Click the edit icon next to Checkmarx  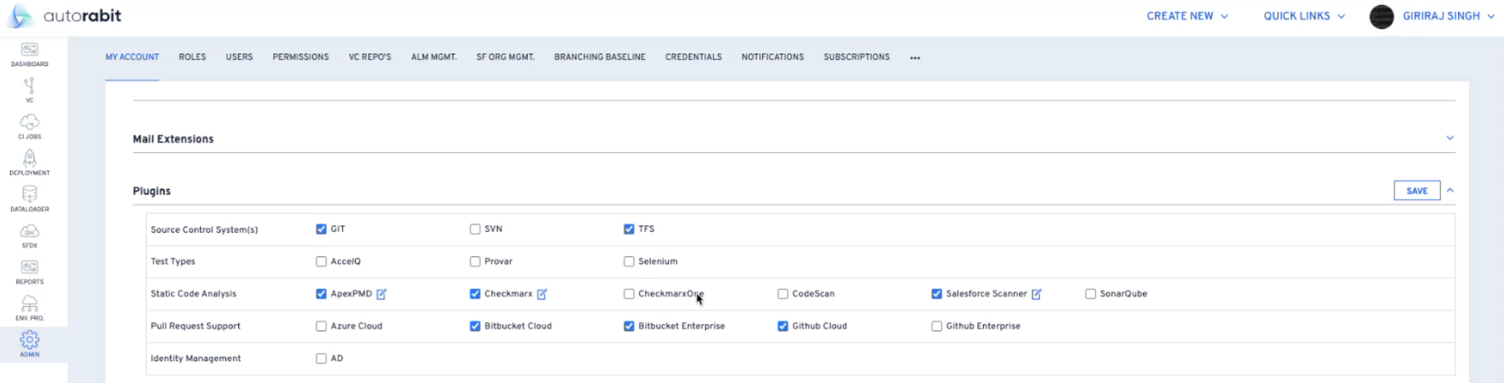(x=542, y=294)
